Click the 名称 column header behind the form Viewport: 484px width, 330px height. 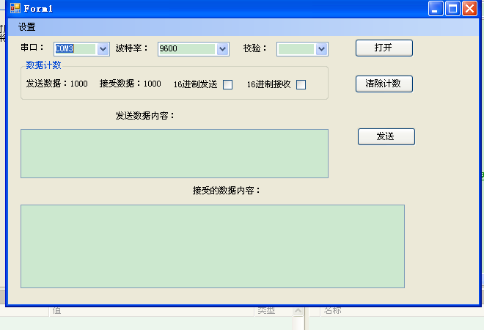point(332,311)
